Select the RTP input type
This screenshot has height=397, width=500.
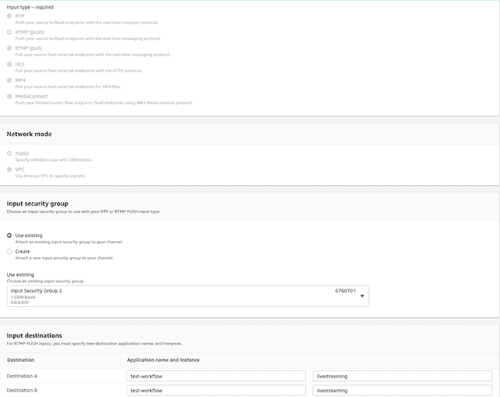pos(9,16)
